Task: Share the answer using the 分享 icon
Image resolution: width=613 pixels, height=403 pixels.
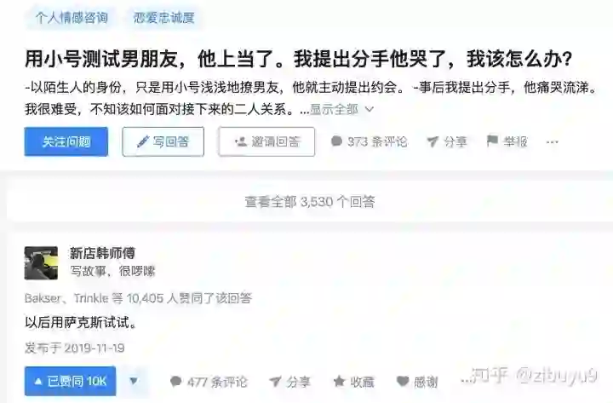Action: point(290,382)
